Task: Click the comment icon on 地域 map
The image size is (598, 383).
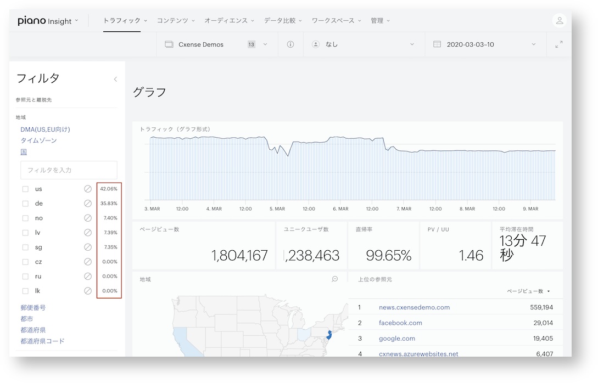Action: (x=335, y=279)
